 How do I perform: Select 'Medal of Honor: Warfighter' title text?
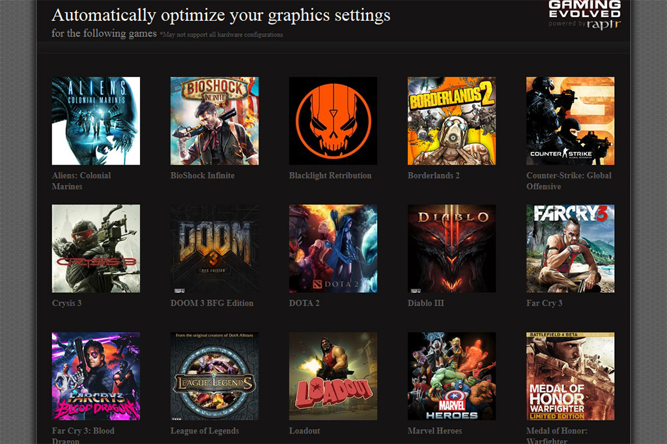tap(557, 435)
